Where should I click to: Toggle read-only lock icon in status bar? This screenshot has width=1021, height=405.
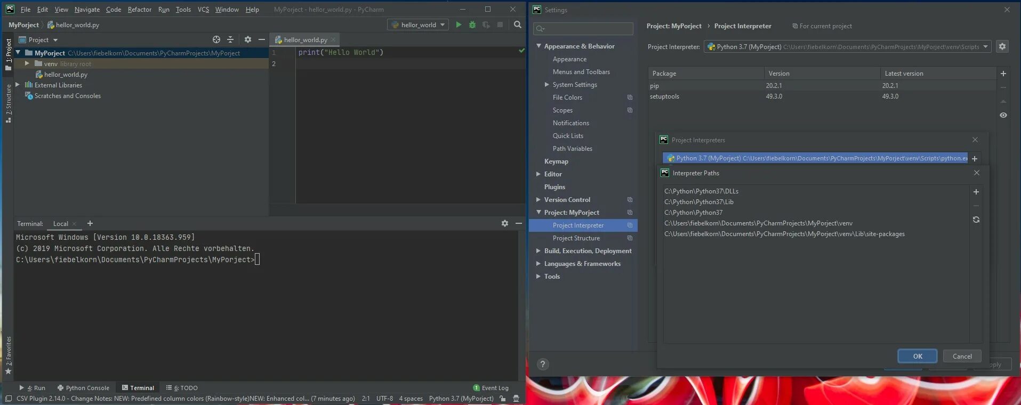point(502,398)
